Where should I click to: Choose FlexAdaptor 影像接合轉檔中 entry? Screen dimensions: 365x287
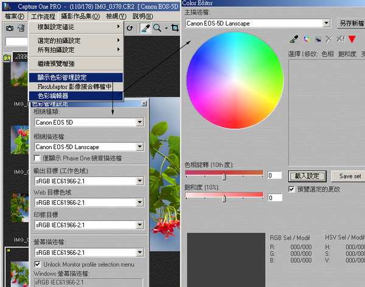pos(76,86)
